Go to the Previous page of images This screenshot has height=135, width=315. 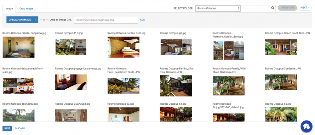click(287, 8)
